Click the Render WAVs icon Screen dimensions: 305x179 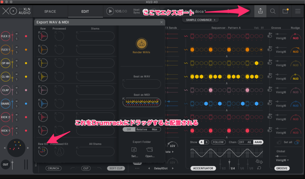tap(141, 43)
